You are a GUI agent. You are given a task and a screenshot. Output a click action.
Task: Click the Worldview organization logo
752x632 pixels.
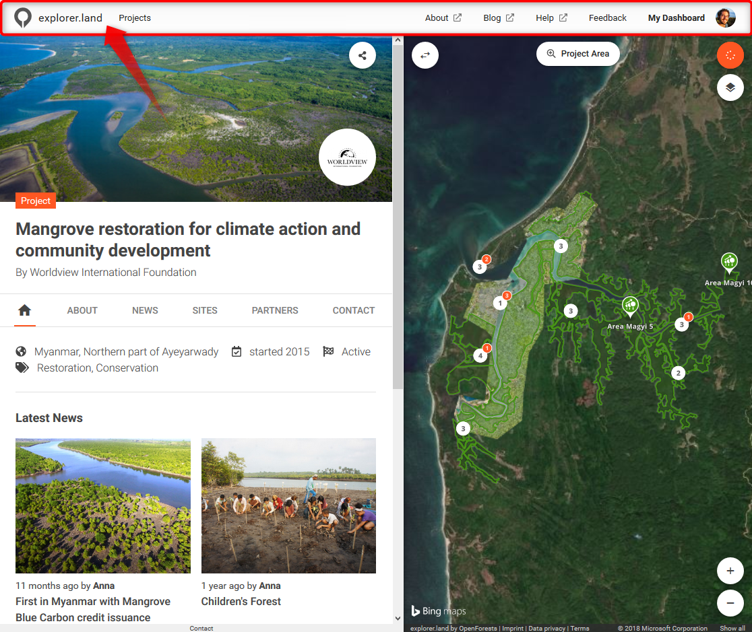click(347, 157)
